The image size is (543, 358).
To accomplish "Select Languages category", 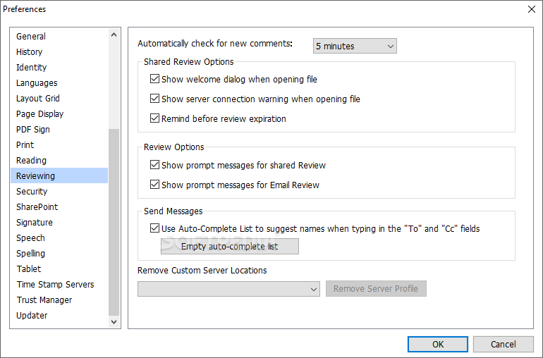I will tap(59, 83).
